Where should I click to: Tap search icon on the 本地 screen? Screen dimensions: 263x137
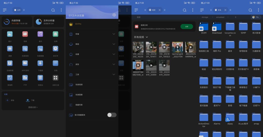(x=250, y=10)
